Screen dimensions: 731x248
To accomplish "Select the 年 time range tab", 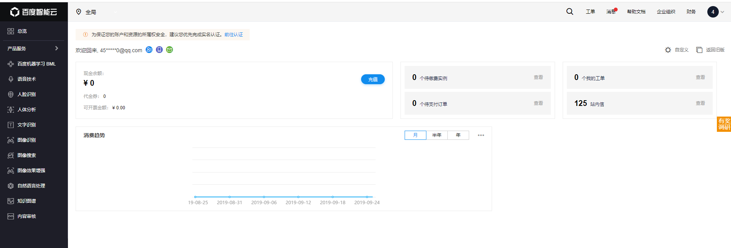I will tap(458, 135).
